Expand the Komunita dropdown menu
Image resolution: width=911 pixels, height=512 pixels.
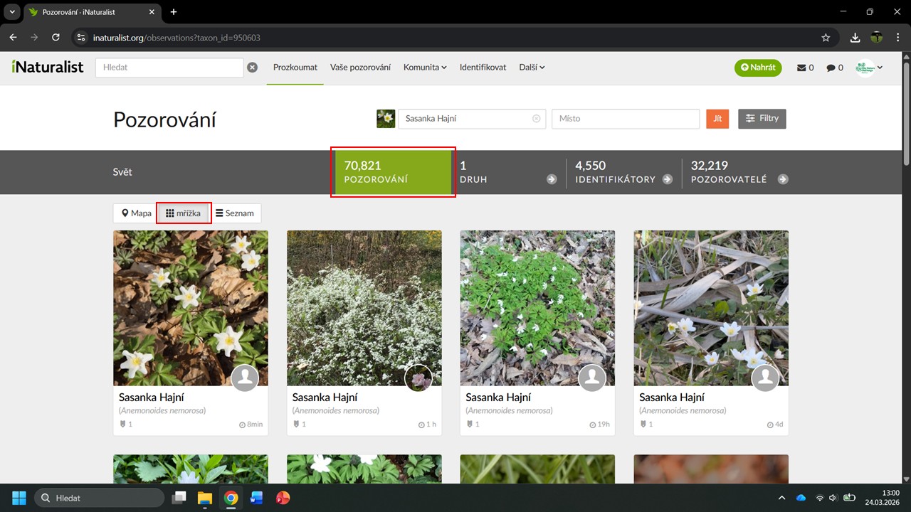pyautogui.click(x=425, y=68)
